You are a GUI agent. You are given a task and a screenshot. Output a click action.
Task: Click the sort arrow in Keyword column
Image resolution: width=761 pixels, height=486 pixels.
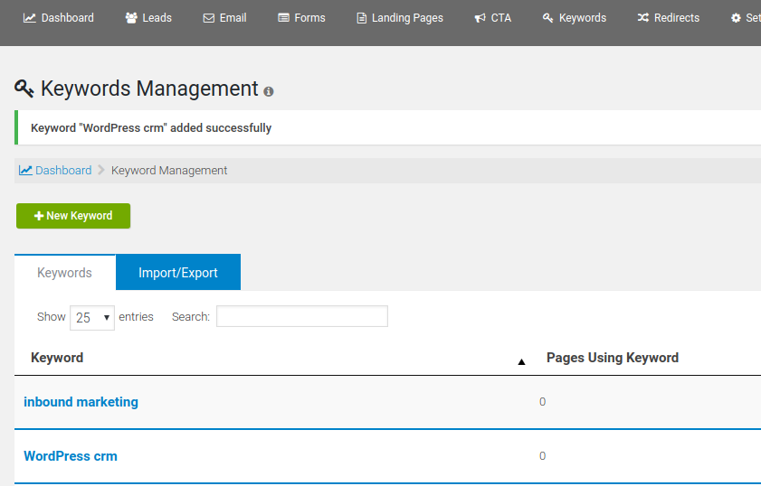tap(521, 361)
